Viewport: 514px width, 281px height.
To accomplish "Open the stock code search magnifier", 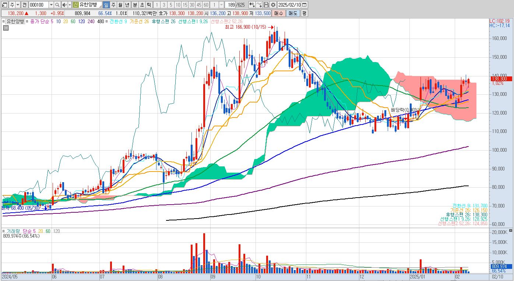I will coord(57,5).
